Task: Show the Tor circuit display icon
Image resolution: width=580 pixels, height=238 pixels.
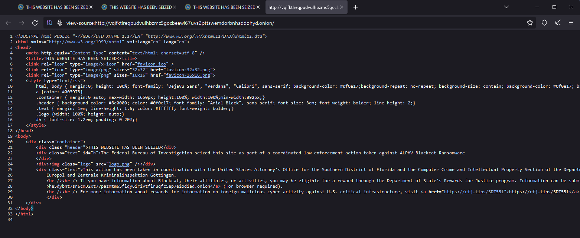Action: pos(49,23)
